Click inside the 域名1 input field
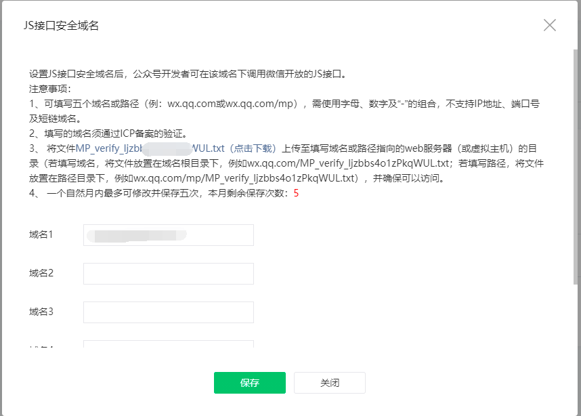Screen dimensions: 581x416 (169, 235)
